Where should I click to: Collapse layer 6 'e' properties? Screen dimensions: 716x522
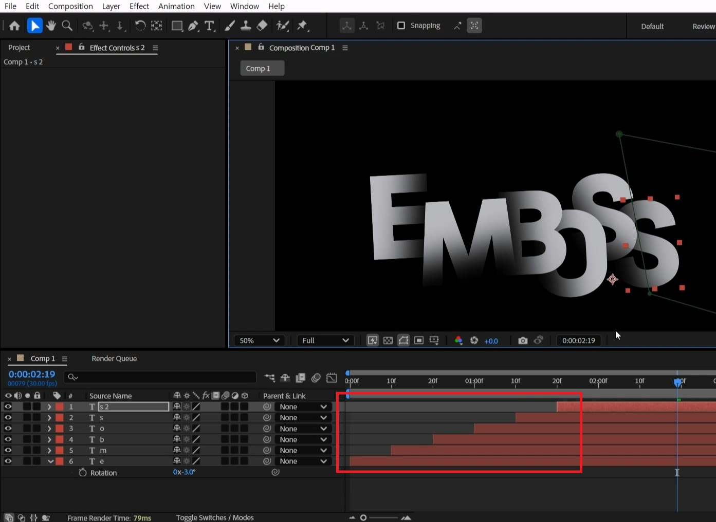coord(50,461)
